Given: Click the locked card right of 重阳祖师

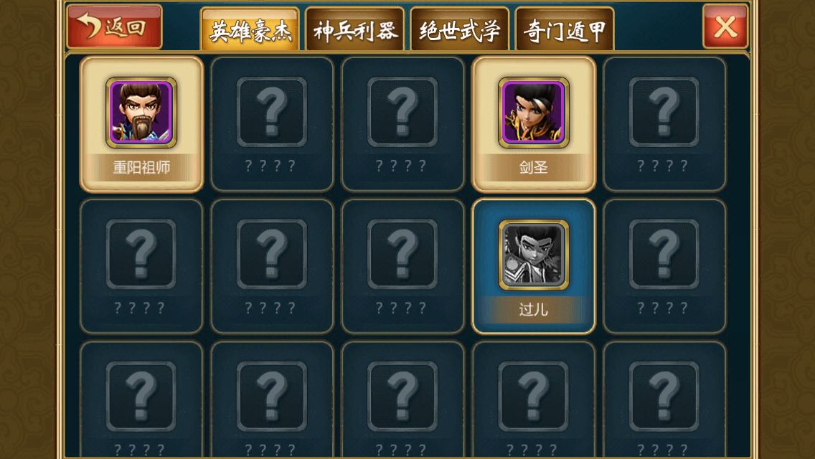Looking at the screenshot, I should point(272,124).
